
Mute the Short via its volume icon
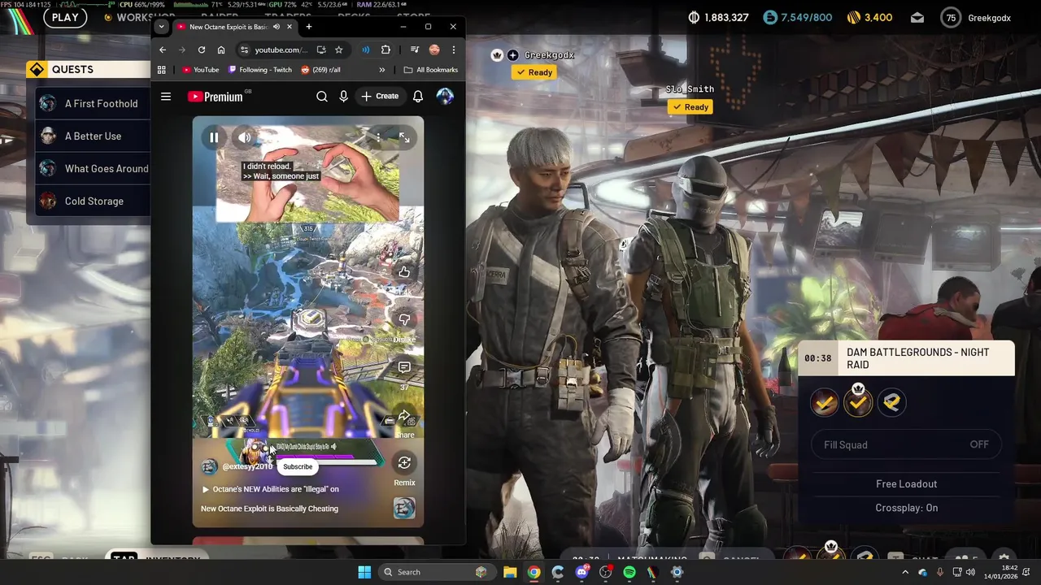245,137
